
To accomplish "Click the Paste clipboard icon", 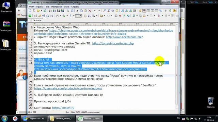I will pyautogui.click(x=85, y=11).
